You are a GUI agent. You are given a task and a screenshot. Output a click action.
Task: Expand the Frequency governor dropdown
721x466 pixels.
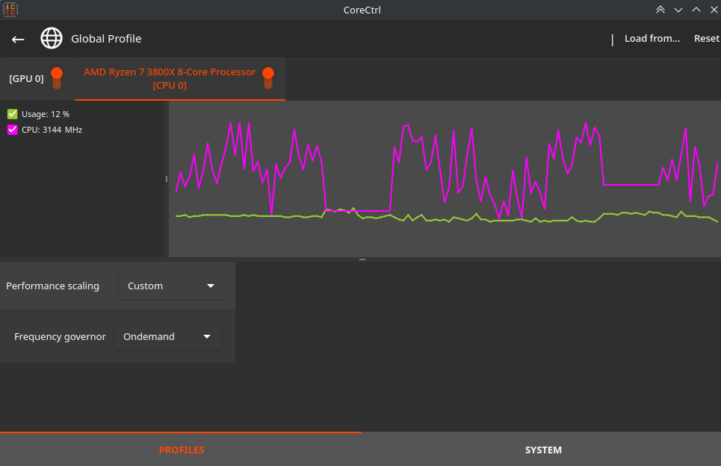(x=167, y=337)
